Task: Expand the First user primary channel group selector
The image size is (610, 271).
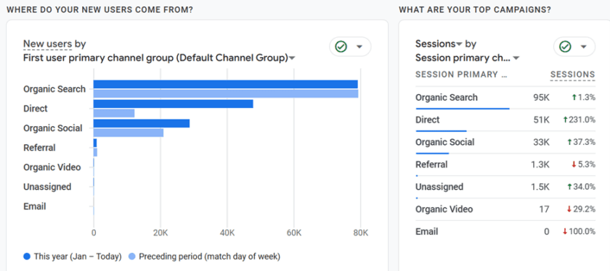Action: pos(292,59)
